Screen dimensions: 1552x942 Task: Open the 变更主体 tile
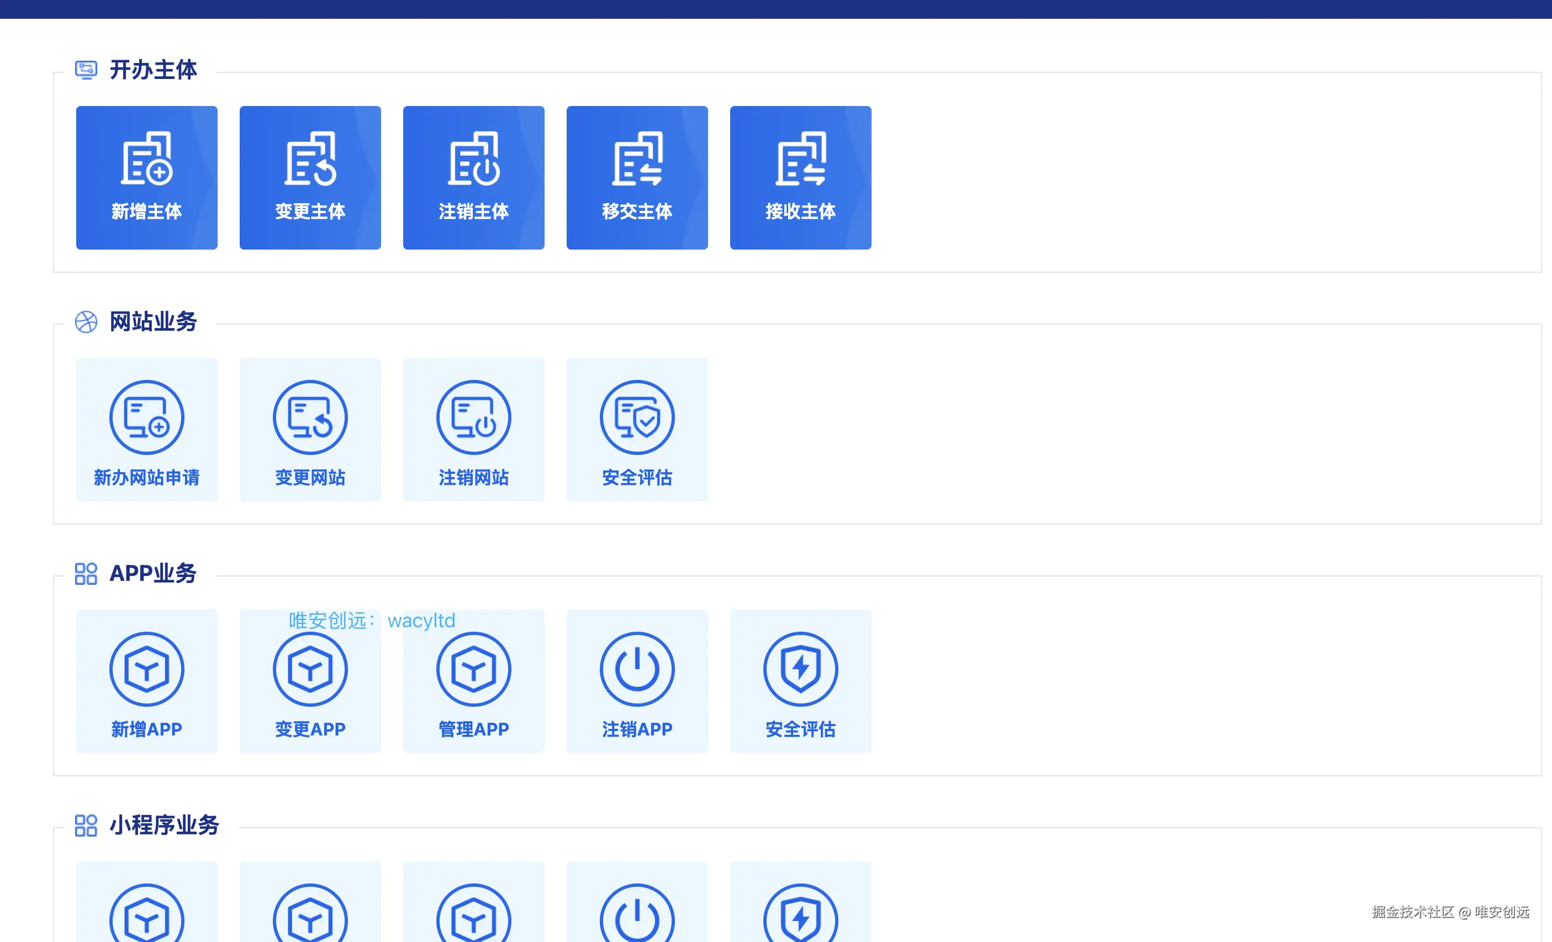click(310, 178)
